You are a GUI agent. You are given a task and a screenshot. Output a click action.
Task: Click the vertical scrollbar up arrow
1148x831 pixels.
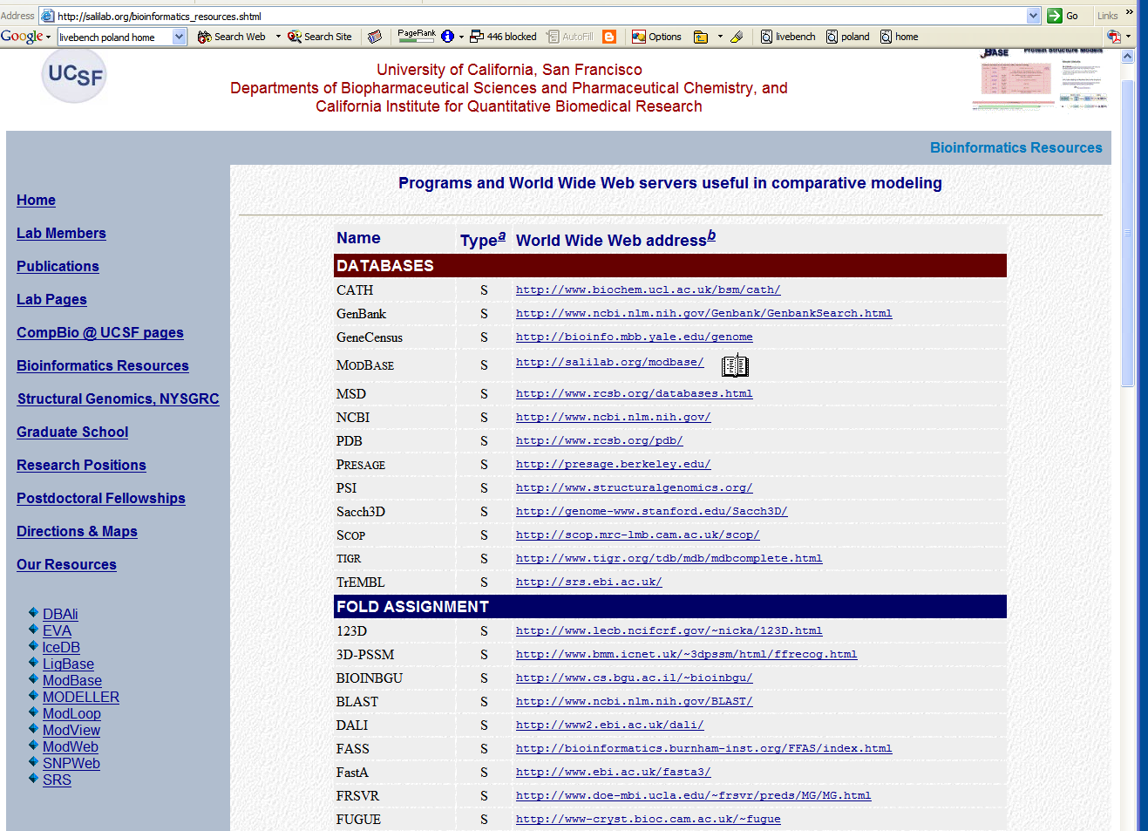tap(1127, 57)
